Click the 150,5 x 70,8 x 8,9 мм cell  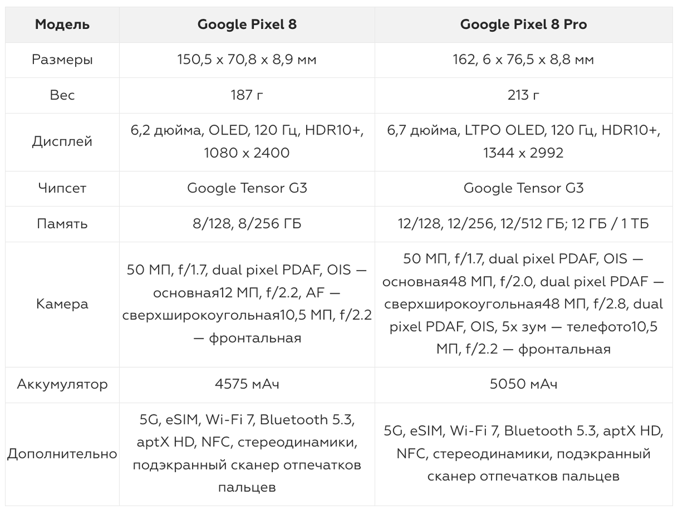pyautogui.click(x=247, y=60)
